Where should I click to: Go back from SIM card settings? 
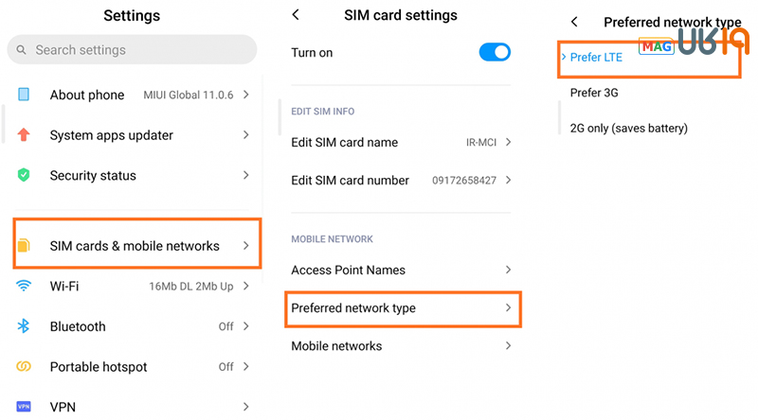pos(296,15)
